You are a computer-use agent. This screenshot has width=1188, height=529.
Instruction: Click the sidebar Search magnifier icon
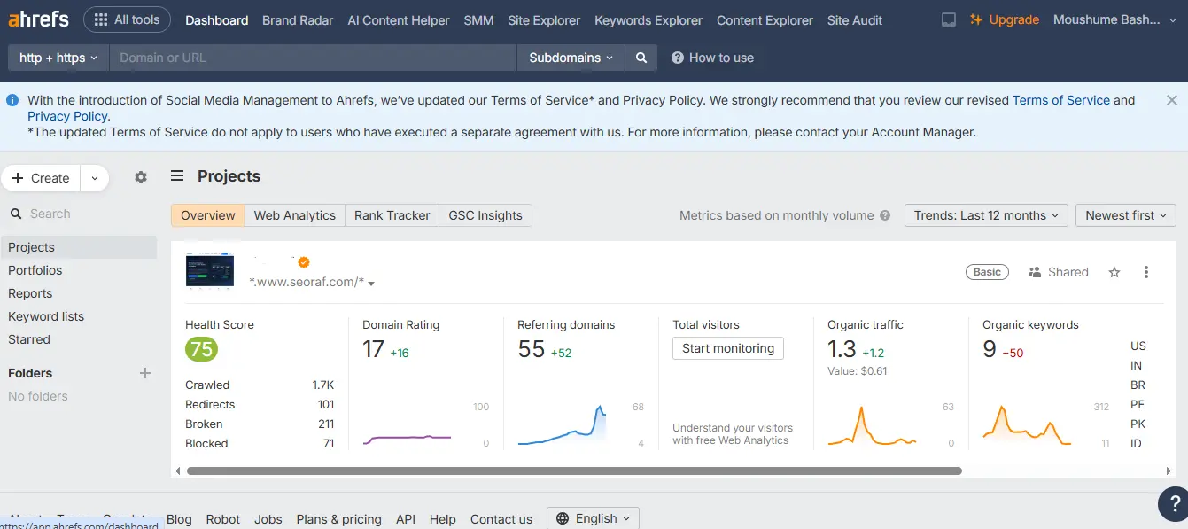point(15,214)
